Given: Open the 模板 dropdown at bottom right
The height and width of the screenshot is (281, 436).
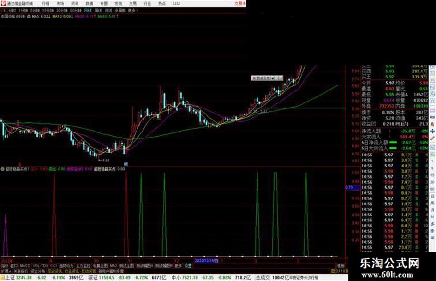Looking at the screenshot, I should point(341,266).
